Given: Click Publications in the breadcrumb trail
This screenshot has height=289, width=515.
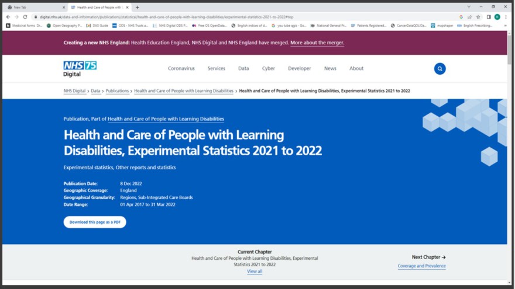Looking at the screenshot, I should tap(117, 91).
